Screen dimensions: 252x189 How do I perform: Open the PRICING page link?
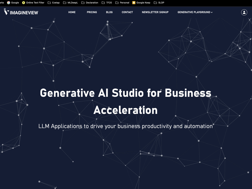pos(92,12)
